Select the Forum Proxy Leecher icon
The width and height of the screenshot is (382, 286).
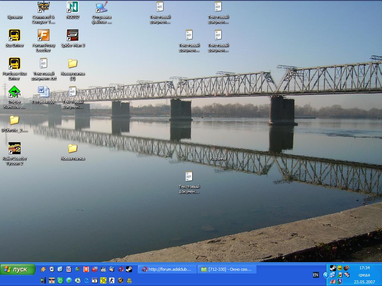[43, 36]
